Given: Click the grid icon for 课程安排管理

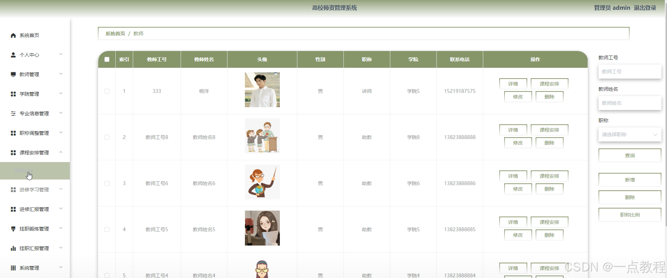Looking at the screenshot, I should (x=13, y=153).
